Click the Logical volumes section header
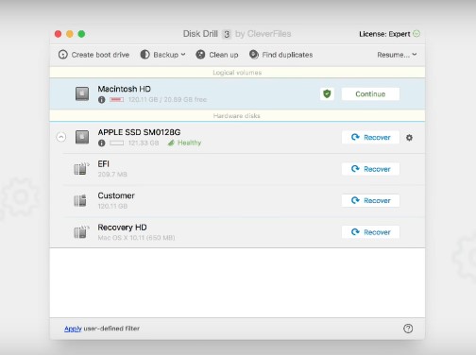 pyautogui.click(x=237, y=73)
